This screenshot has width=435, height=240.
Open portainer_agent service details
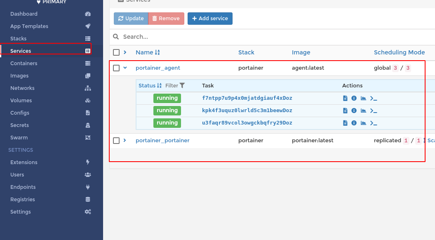point(158,68)
